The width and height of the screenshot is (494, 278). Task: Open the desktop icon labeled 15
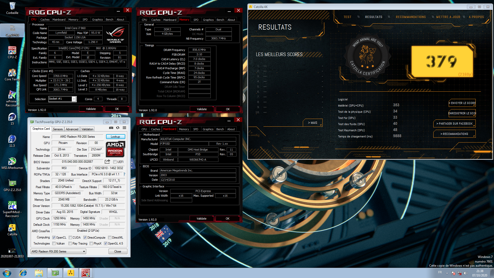tap(12, 119)
